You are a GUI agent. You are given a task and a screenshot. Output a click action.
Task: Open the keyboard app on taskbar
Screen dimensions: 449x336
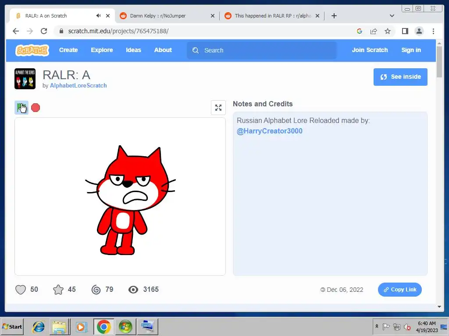click(147, 326)
